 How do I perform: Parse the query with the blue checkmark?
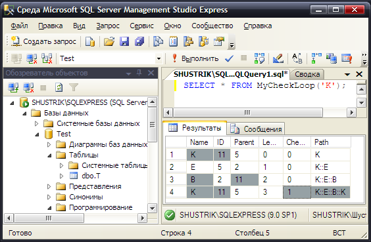229,58
